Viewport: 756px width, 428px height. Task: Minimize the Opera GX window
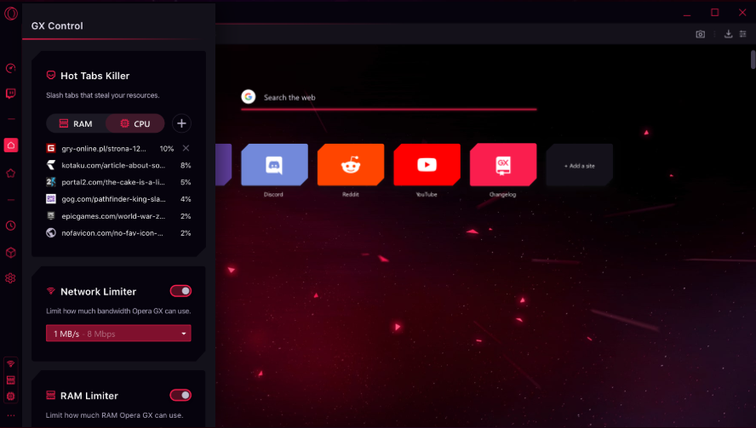click(687, 14)
